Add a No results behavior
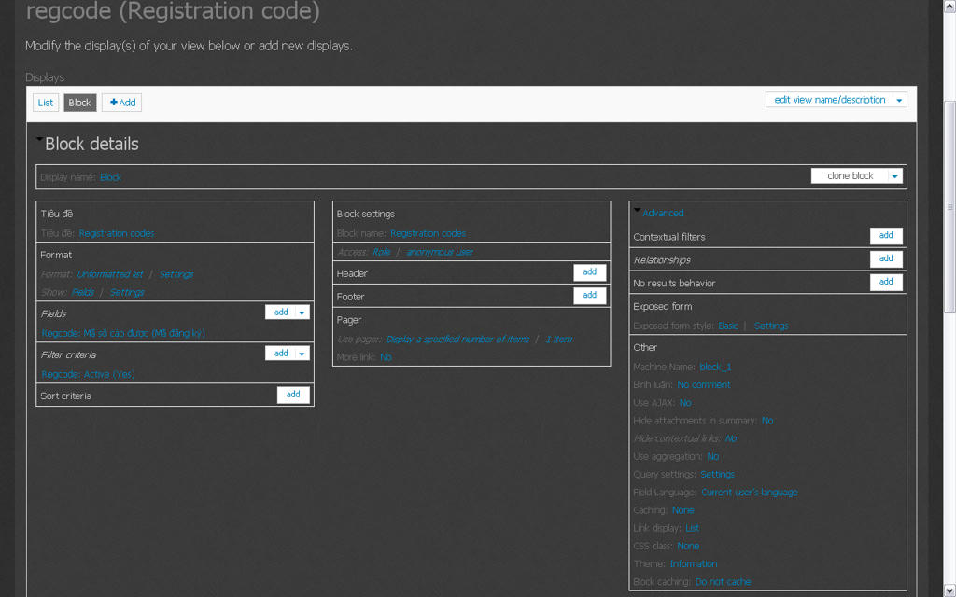Viewport: 956px width, 597px height. (886, 282)
